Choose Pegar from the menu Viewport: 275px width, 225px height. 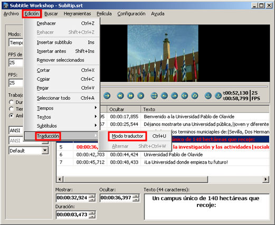click(x=62, y=88)
